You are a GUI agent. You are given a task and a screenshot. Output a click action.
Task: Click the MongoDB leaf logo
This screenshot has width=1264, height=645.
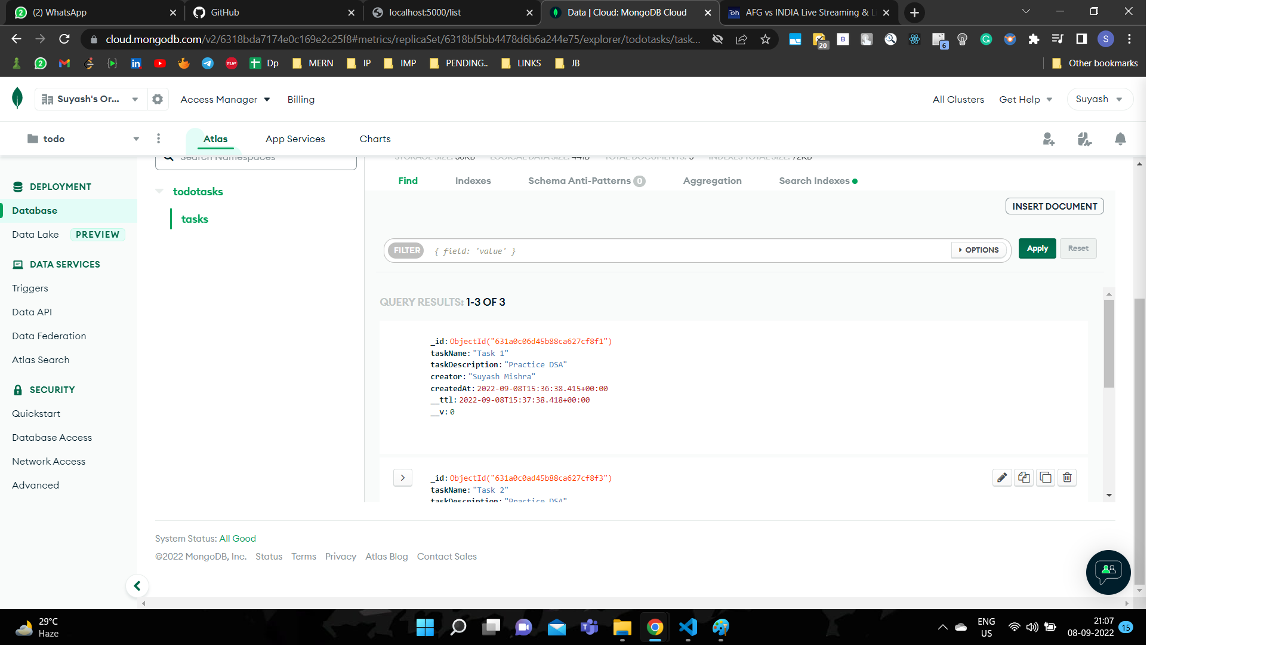[17, 99]
